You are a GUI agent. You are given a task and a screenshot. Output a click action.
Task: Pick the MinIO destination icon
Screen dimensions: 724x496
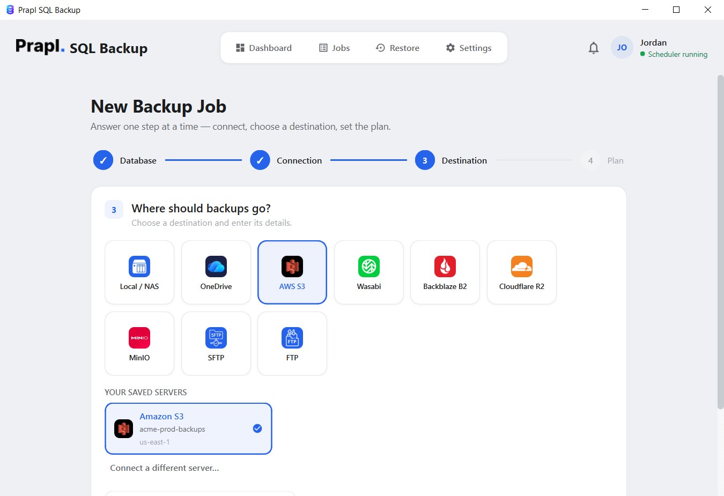click(139, 338)
